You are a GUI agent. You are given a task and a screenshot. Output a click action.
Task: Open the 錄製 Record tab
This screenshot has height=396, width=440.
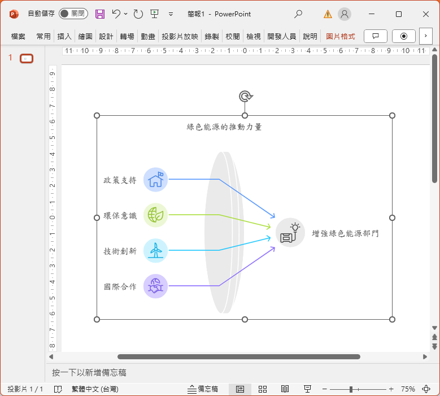(212, 37)
